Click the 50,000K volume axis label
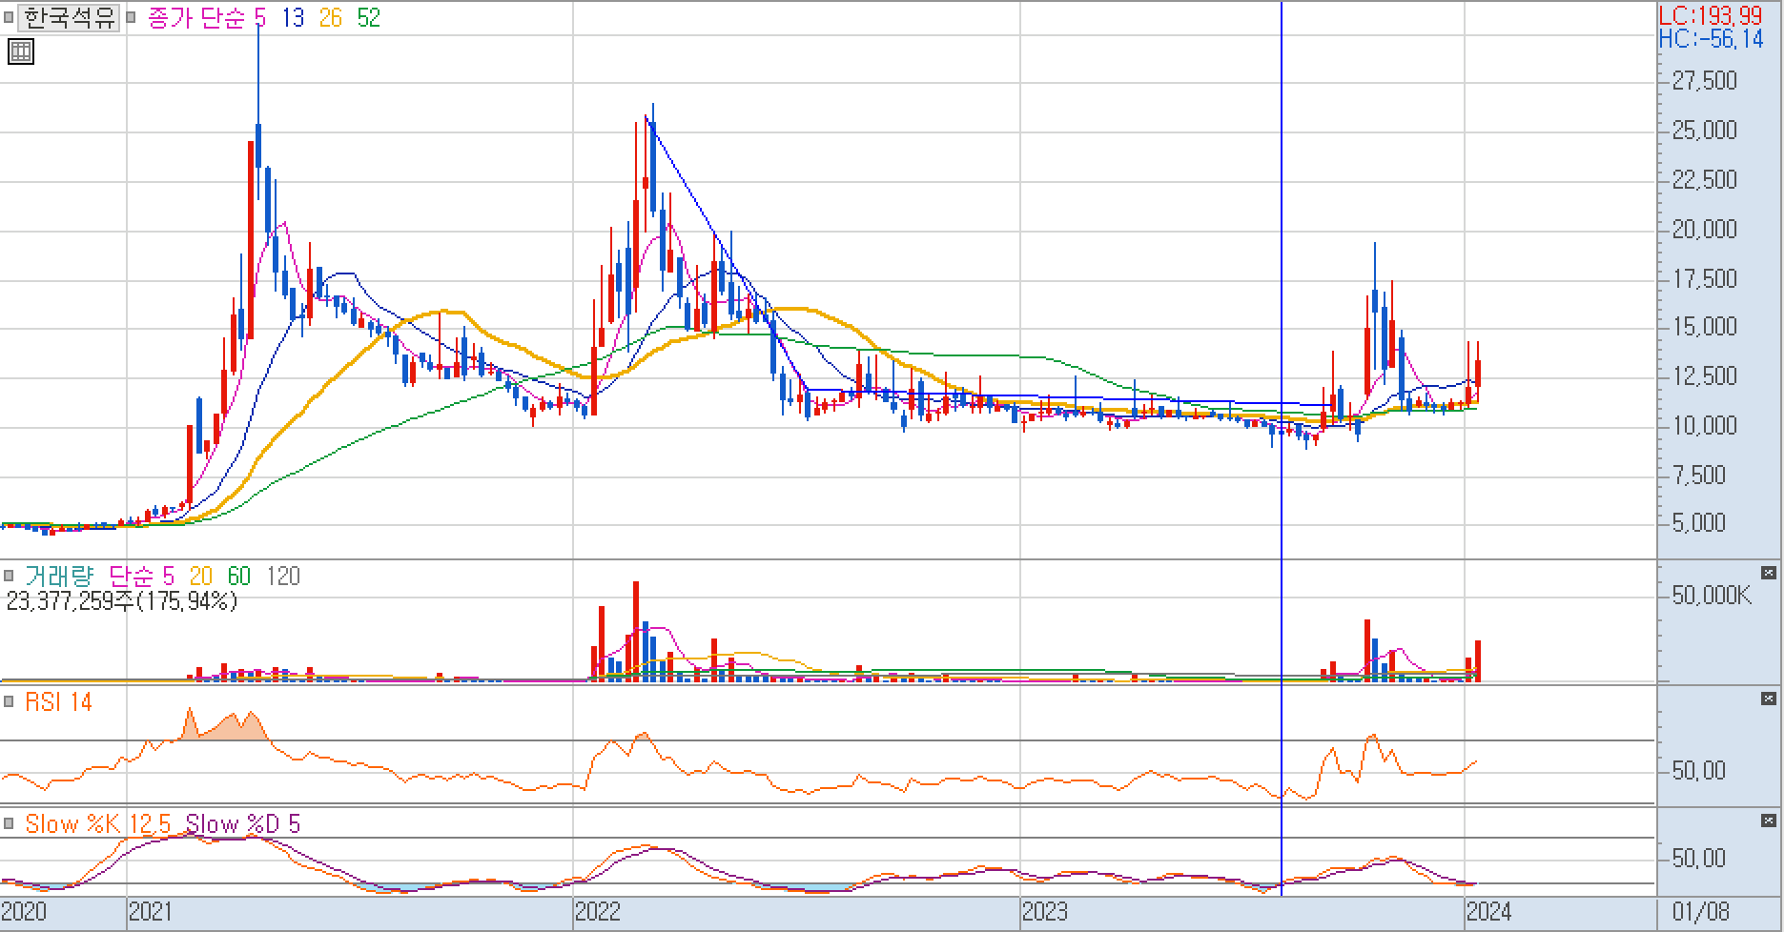The height and width of the screenshot is (932, 1785). point(1713,596)
